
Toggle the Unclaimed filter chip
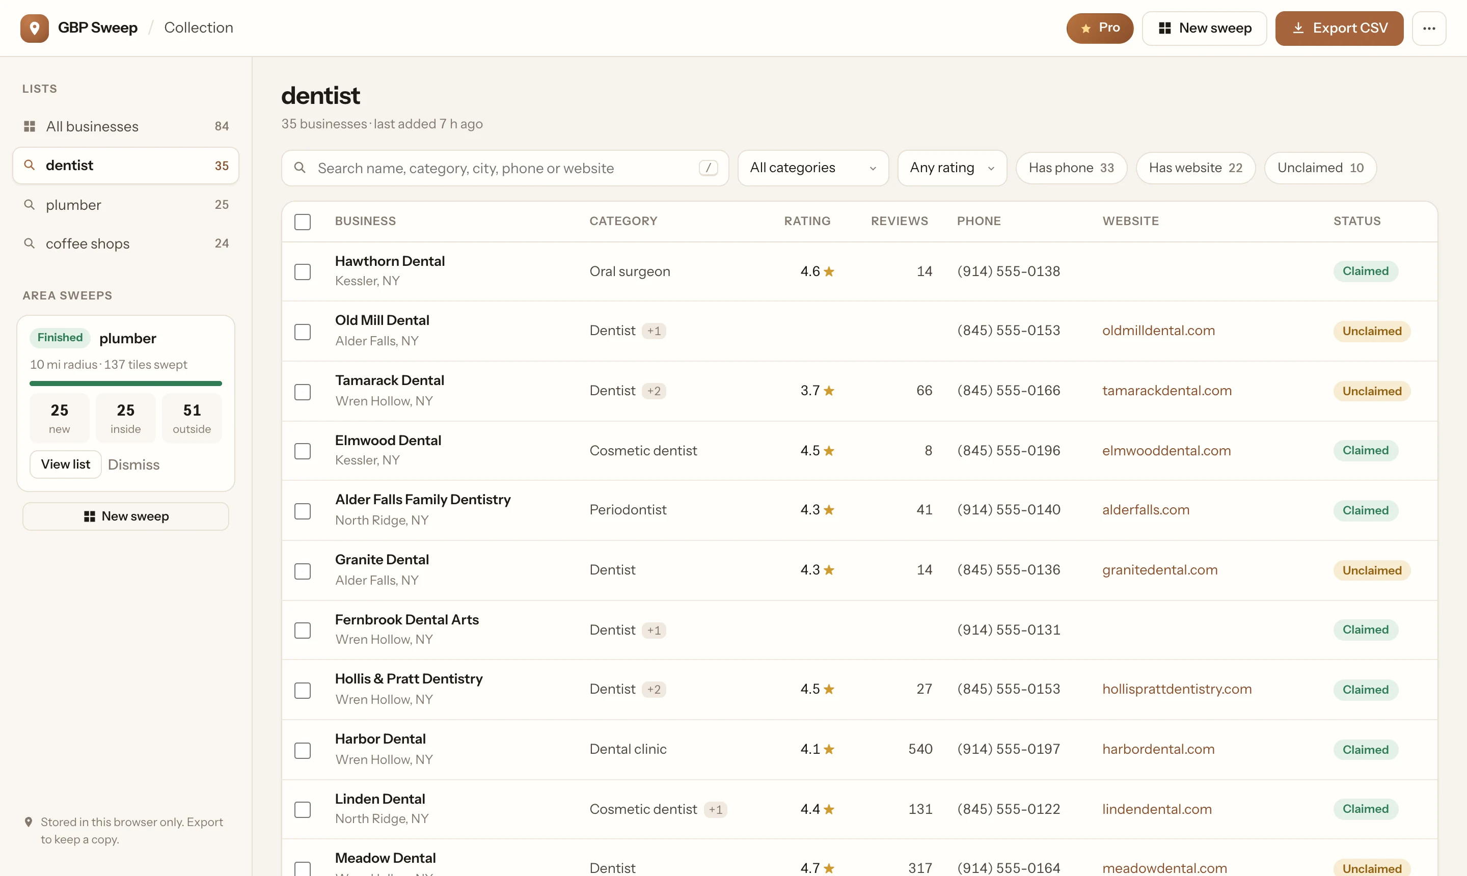pyautogui.click(x=1320, y=168)
